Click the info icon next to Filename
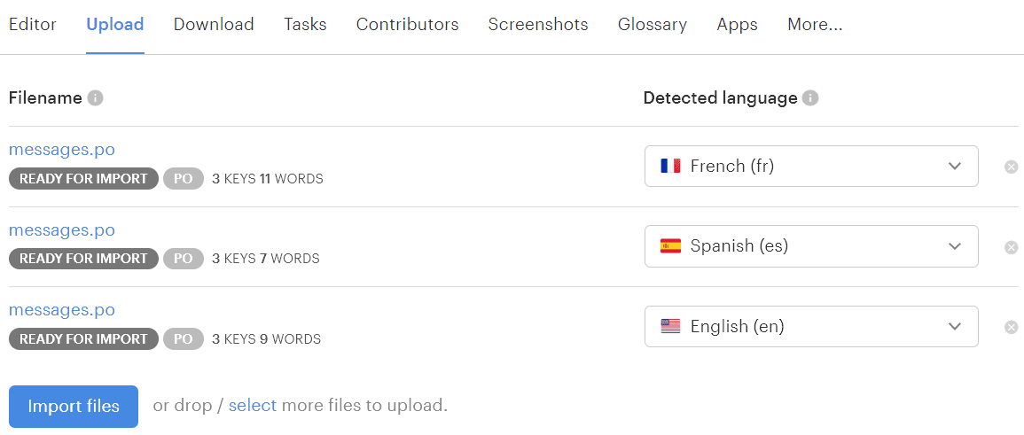This screenshot has height=435, width=1024. pos(96,98)
